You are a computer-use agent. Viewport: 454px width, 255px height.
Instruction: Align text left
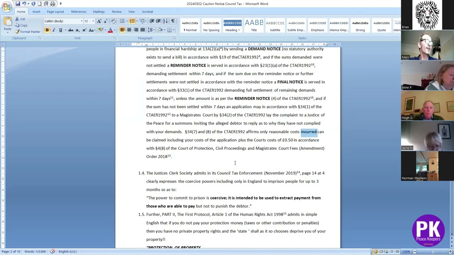(122, 30)
